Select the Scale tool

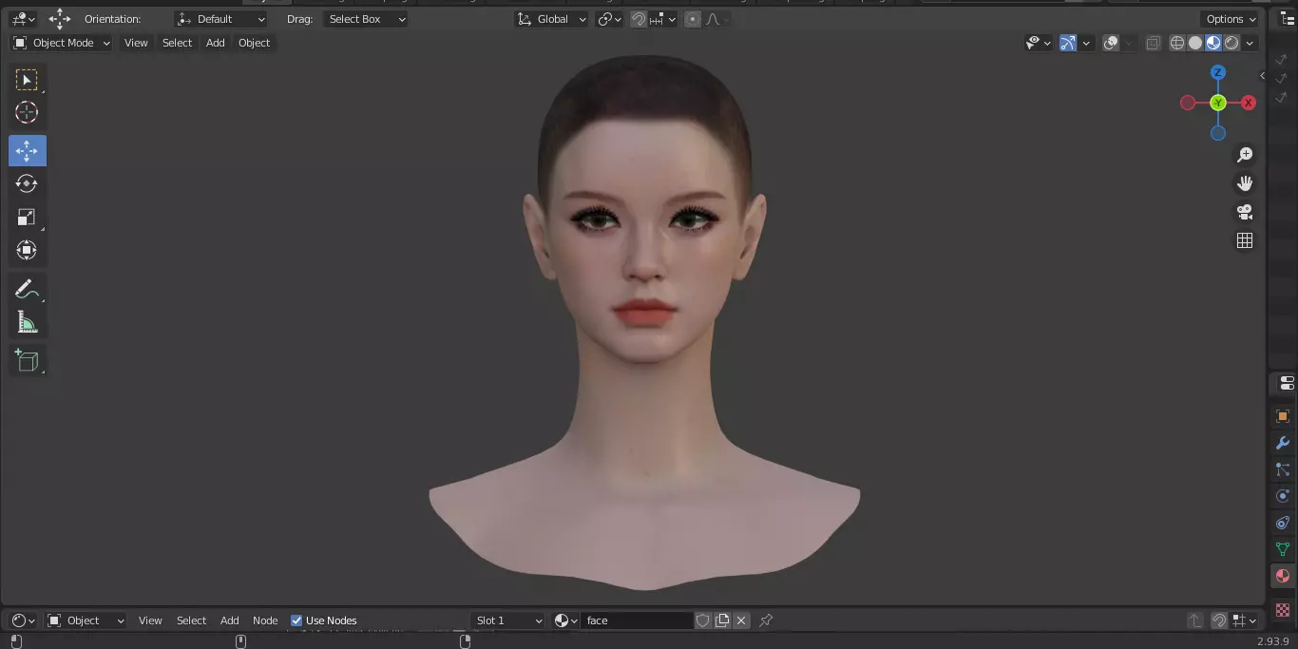[27, 218]
